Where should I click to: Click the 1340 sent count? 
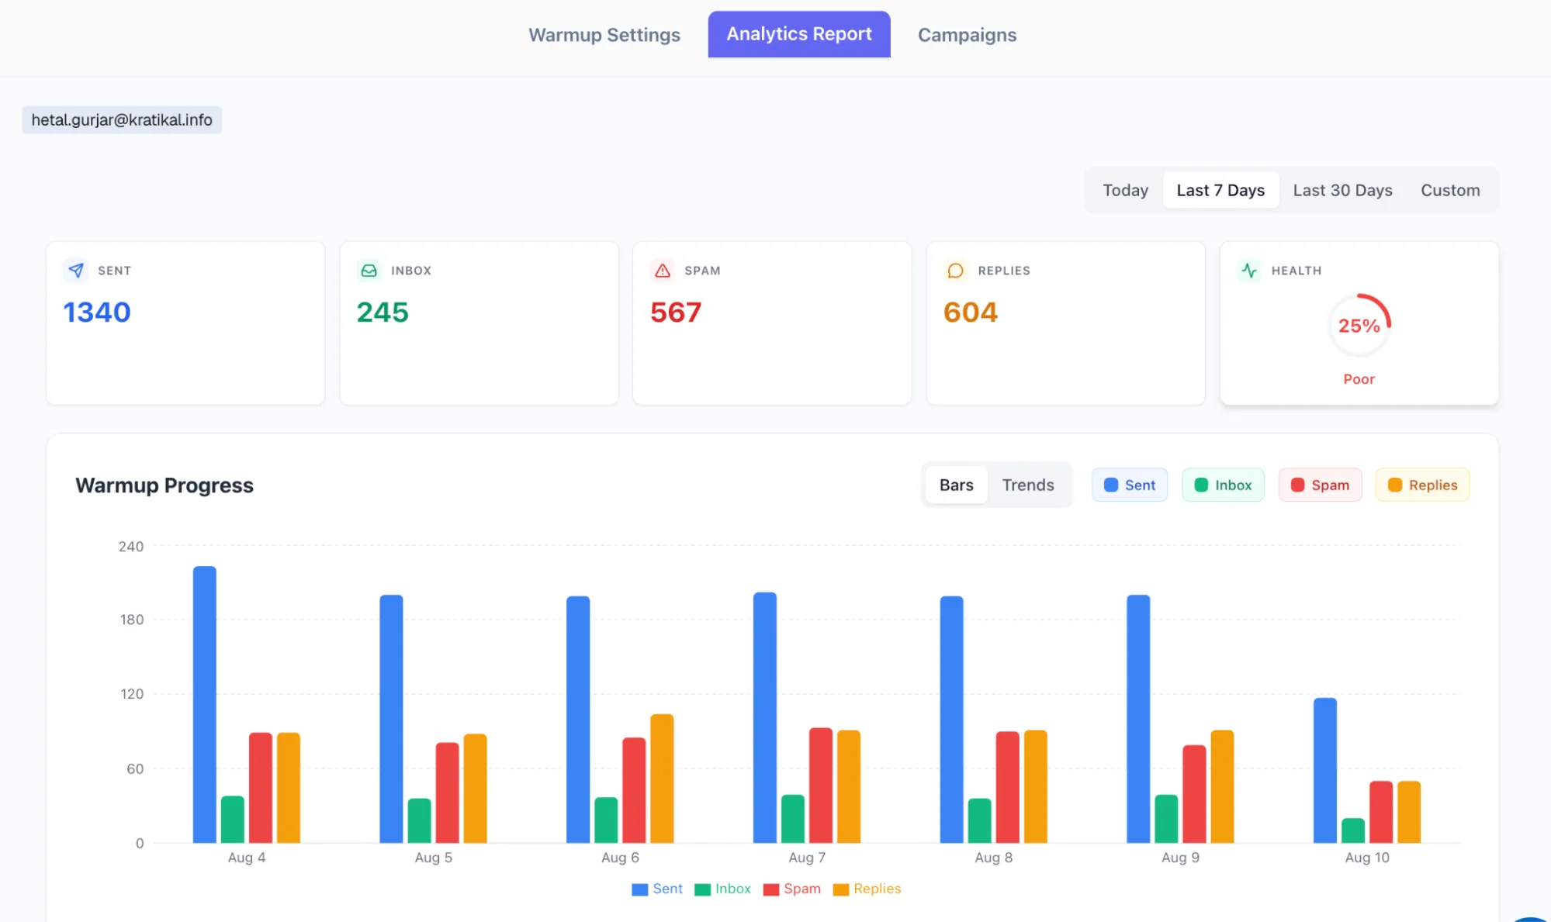point(96,312)
